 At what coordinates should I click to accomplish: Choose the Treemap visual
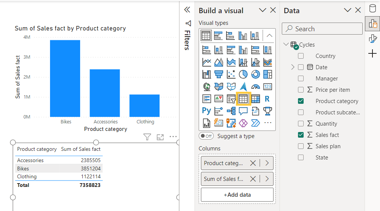[x=268, y=74]
